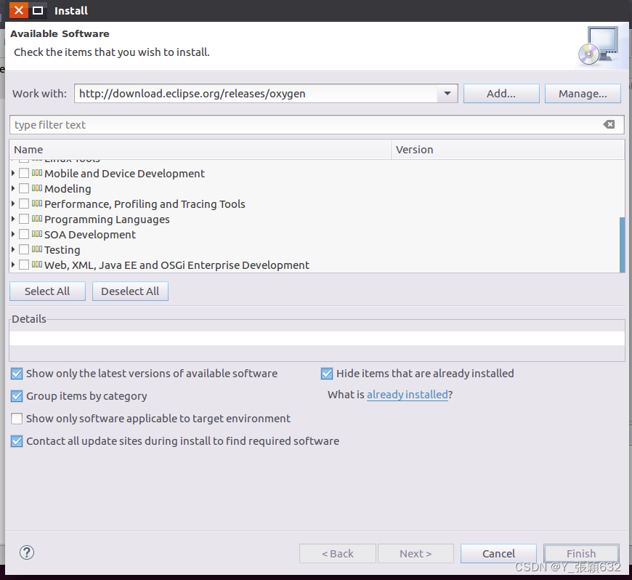Open the already installed link
Viewport: 632px width, 580px height.
407,395
